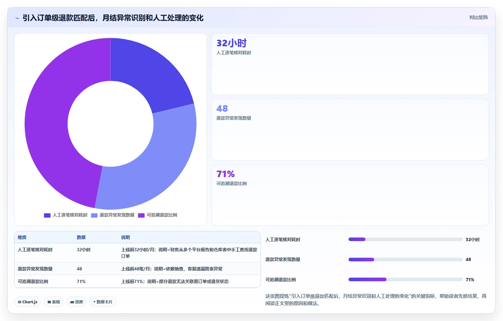This screenshot has width=503, height=321.
Task: Click progress bar for 人工逐笔核对耗时
Action: point(405,239)
